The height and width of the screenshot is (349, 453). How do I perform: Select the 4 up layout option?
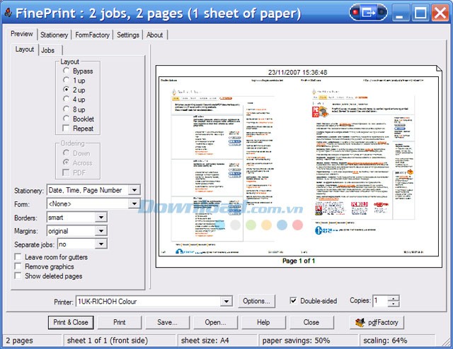coord(66,100)
